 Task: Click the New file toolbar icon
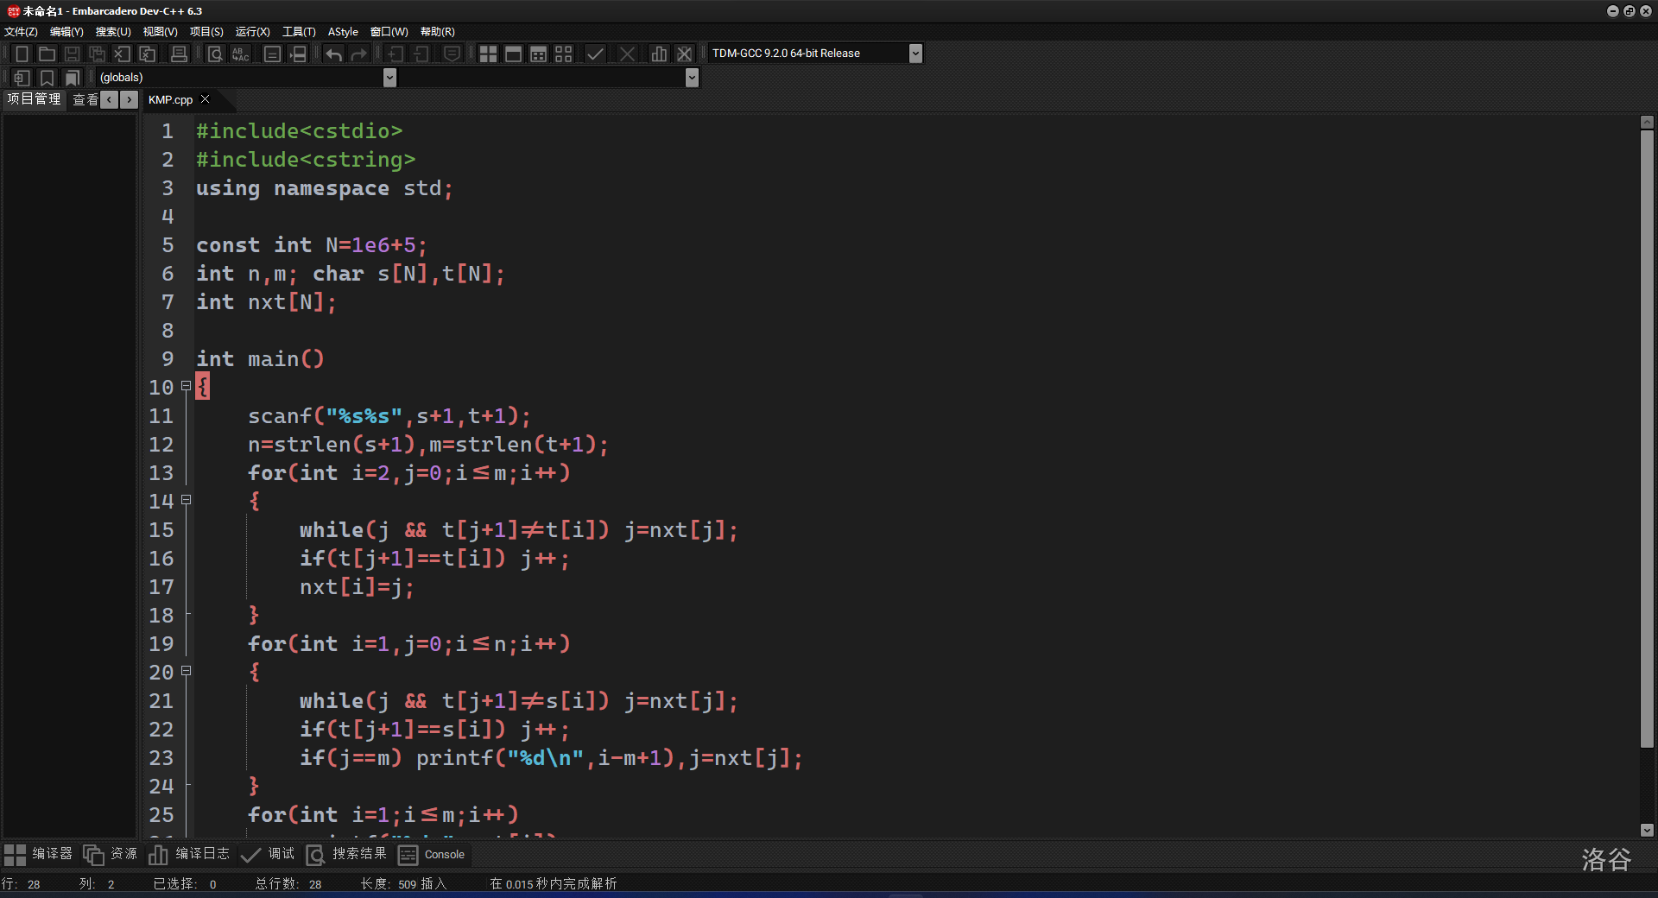click(22, 54)
